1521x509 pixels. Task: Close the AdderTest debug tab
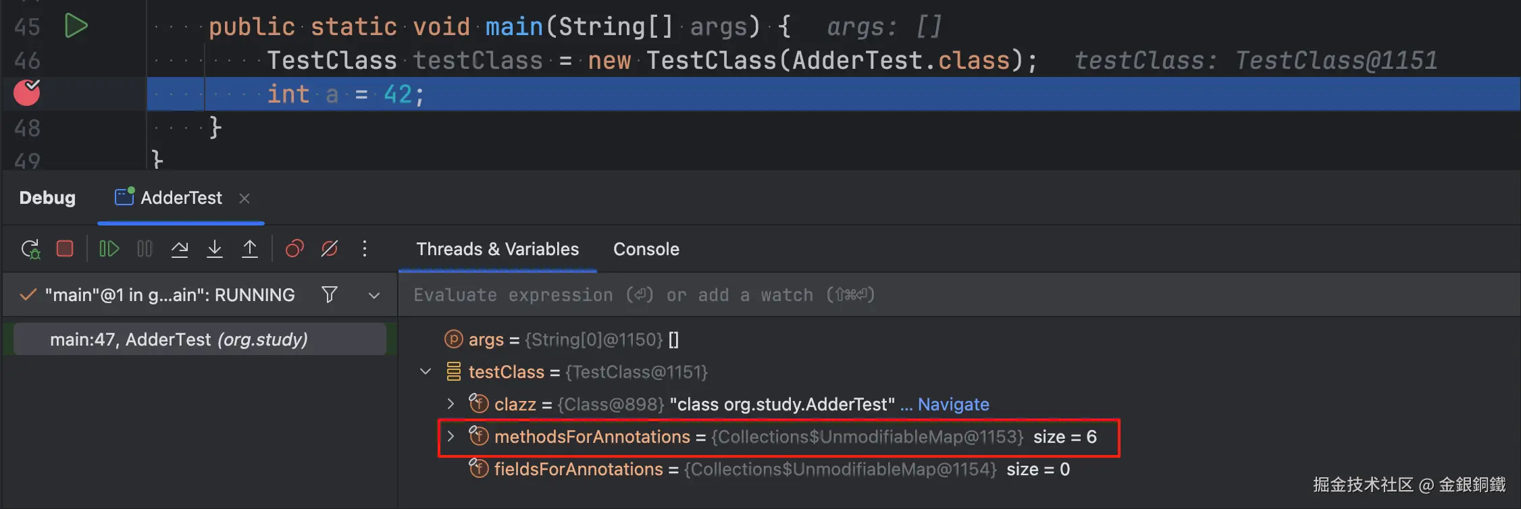tap(244, 198)
